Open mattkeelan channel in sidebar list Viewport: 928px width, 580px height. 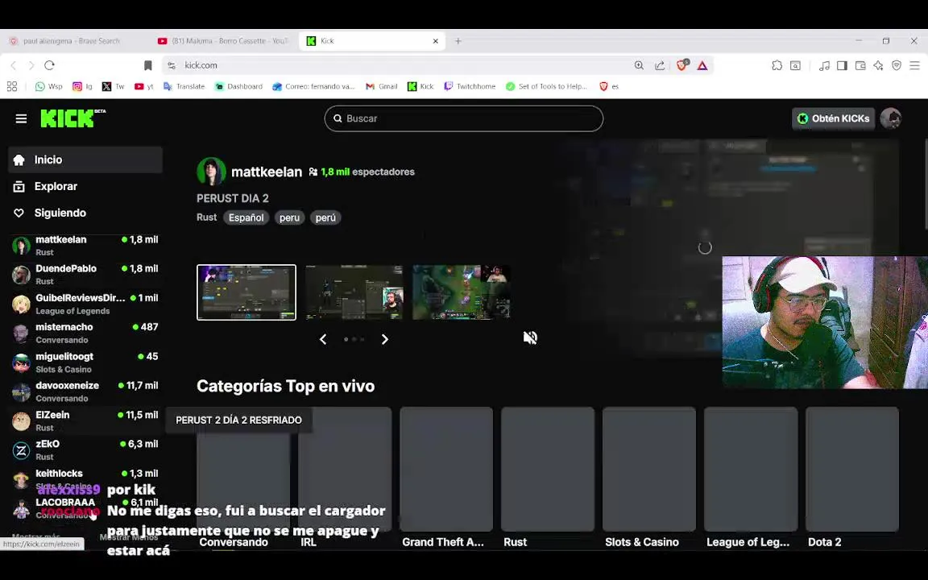click(x=85, y=246)
